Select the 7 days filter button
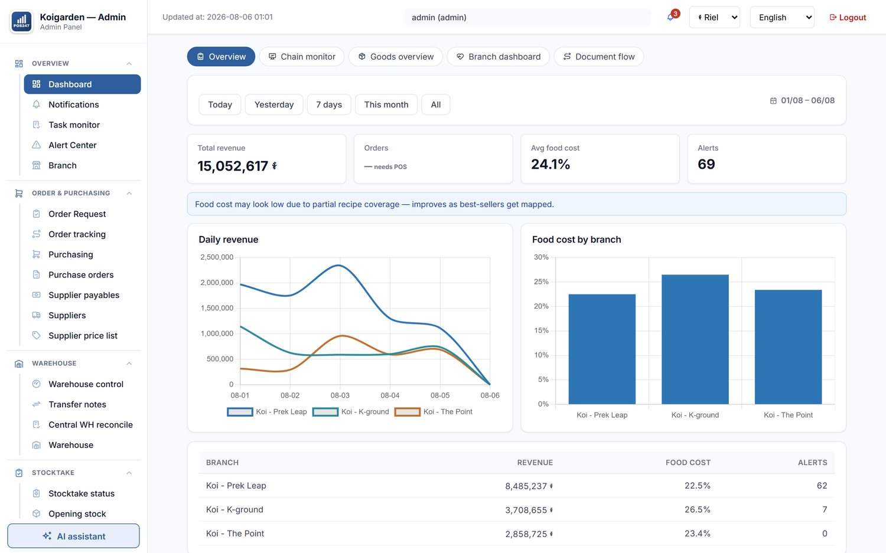Screen dimensions: 886x553 coord(329,104)
